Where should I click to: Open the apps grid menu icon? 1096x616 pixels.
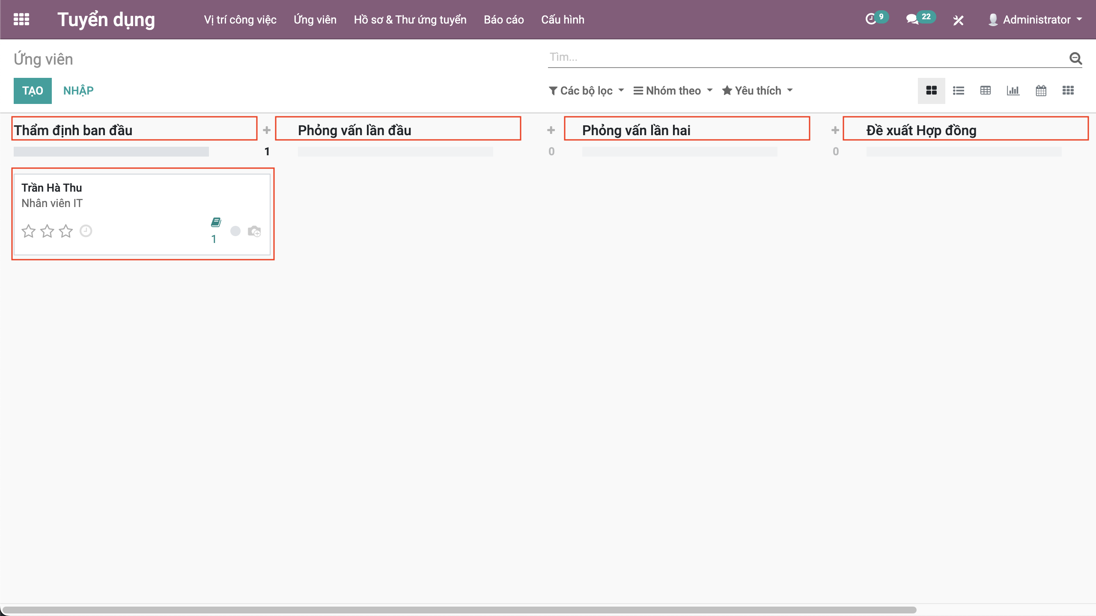pos(21,19)
